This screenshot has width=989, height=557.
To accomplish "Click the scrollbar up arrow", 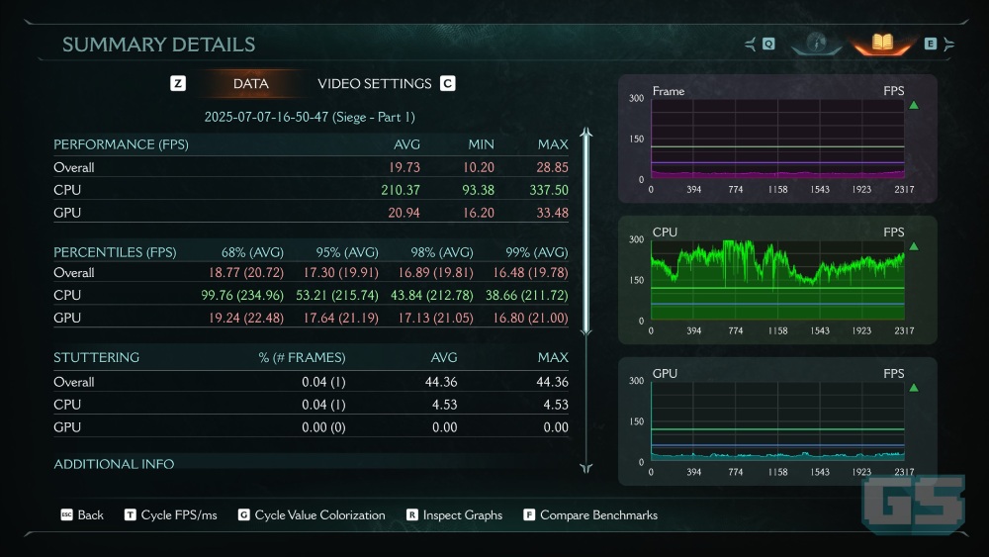I will [x=585, y=133].
